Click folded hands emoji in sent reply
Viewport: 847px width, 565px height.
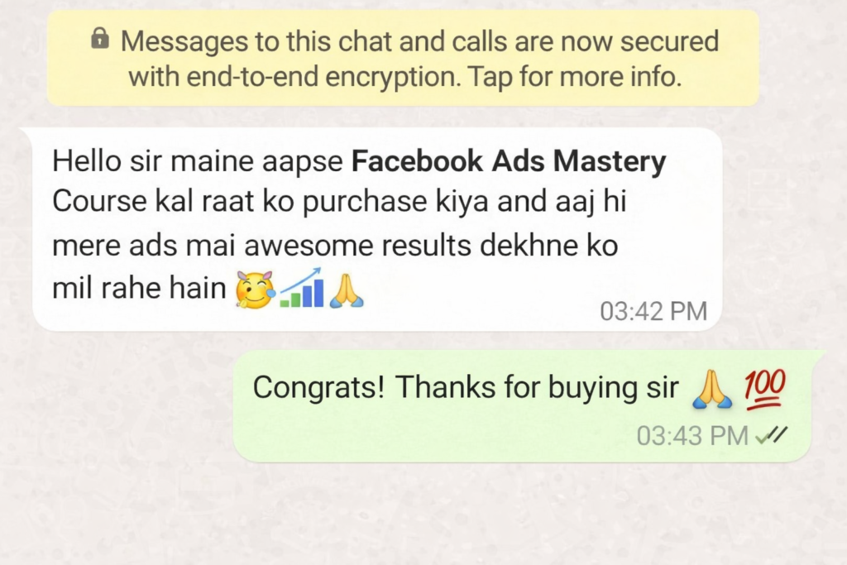click(712, 388)
